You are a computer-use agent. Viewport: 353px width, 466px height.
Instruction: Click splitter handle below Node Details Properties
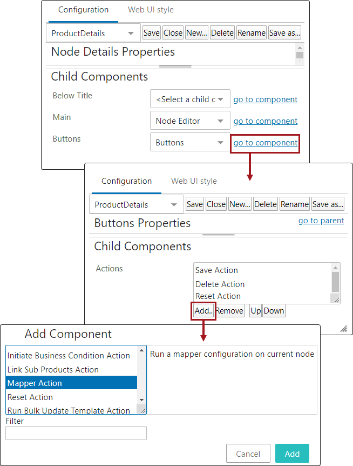click(175, 67)
